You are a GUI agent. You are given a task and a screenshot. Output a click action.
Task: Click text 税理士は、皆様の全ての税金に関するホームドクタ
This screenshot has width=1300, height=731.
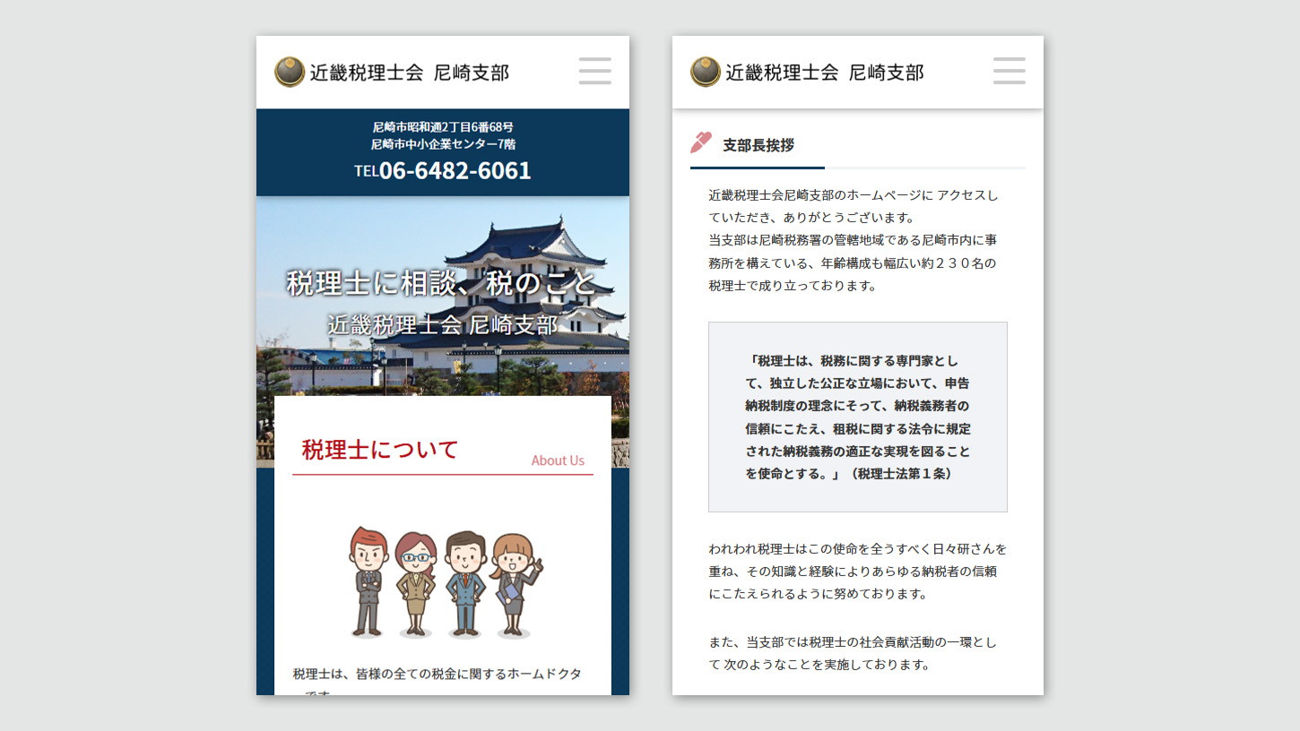437,674
